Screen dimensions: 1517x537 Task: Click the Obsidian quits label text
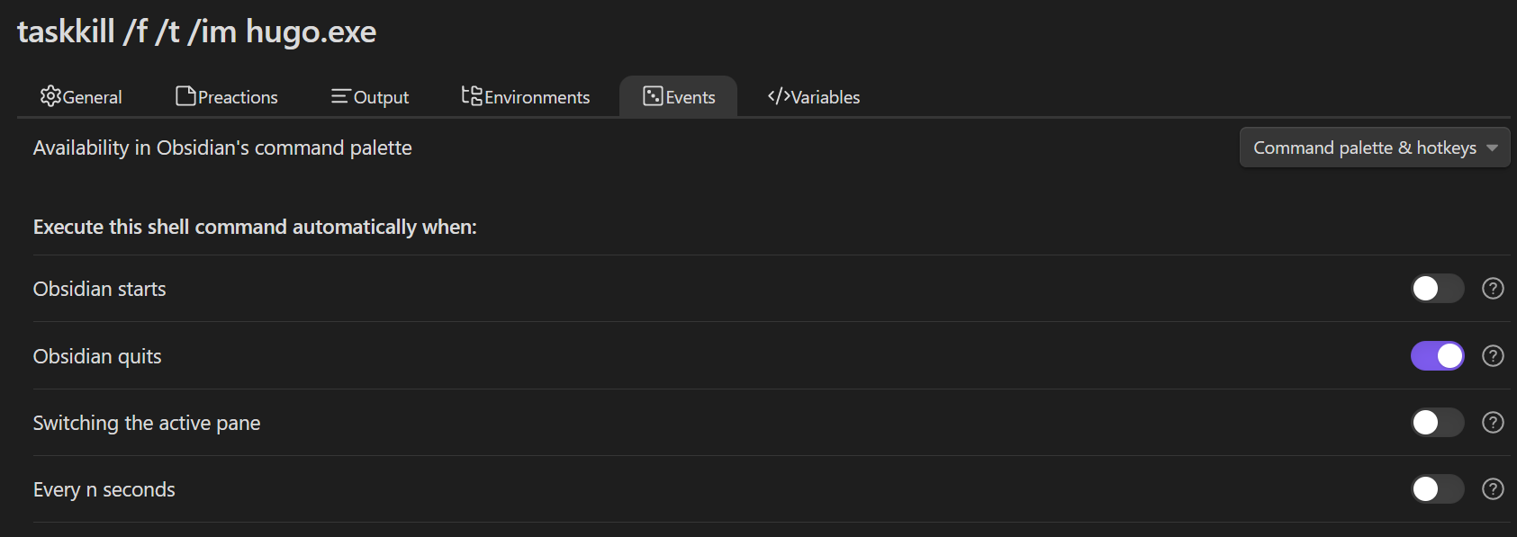97,356
